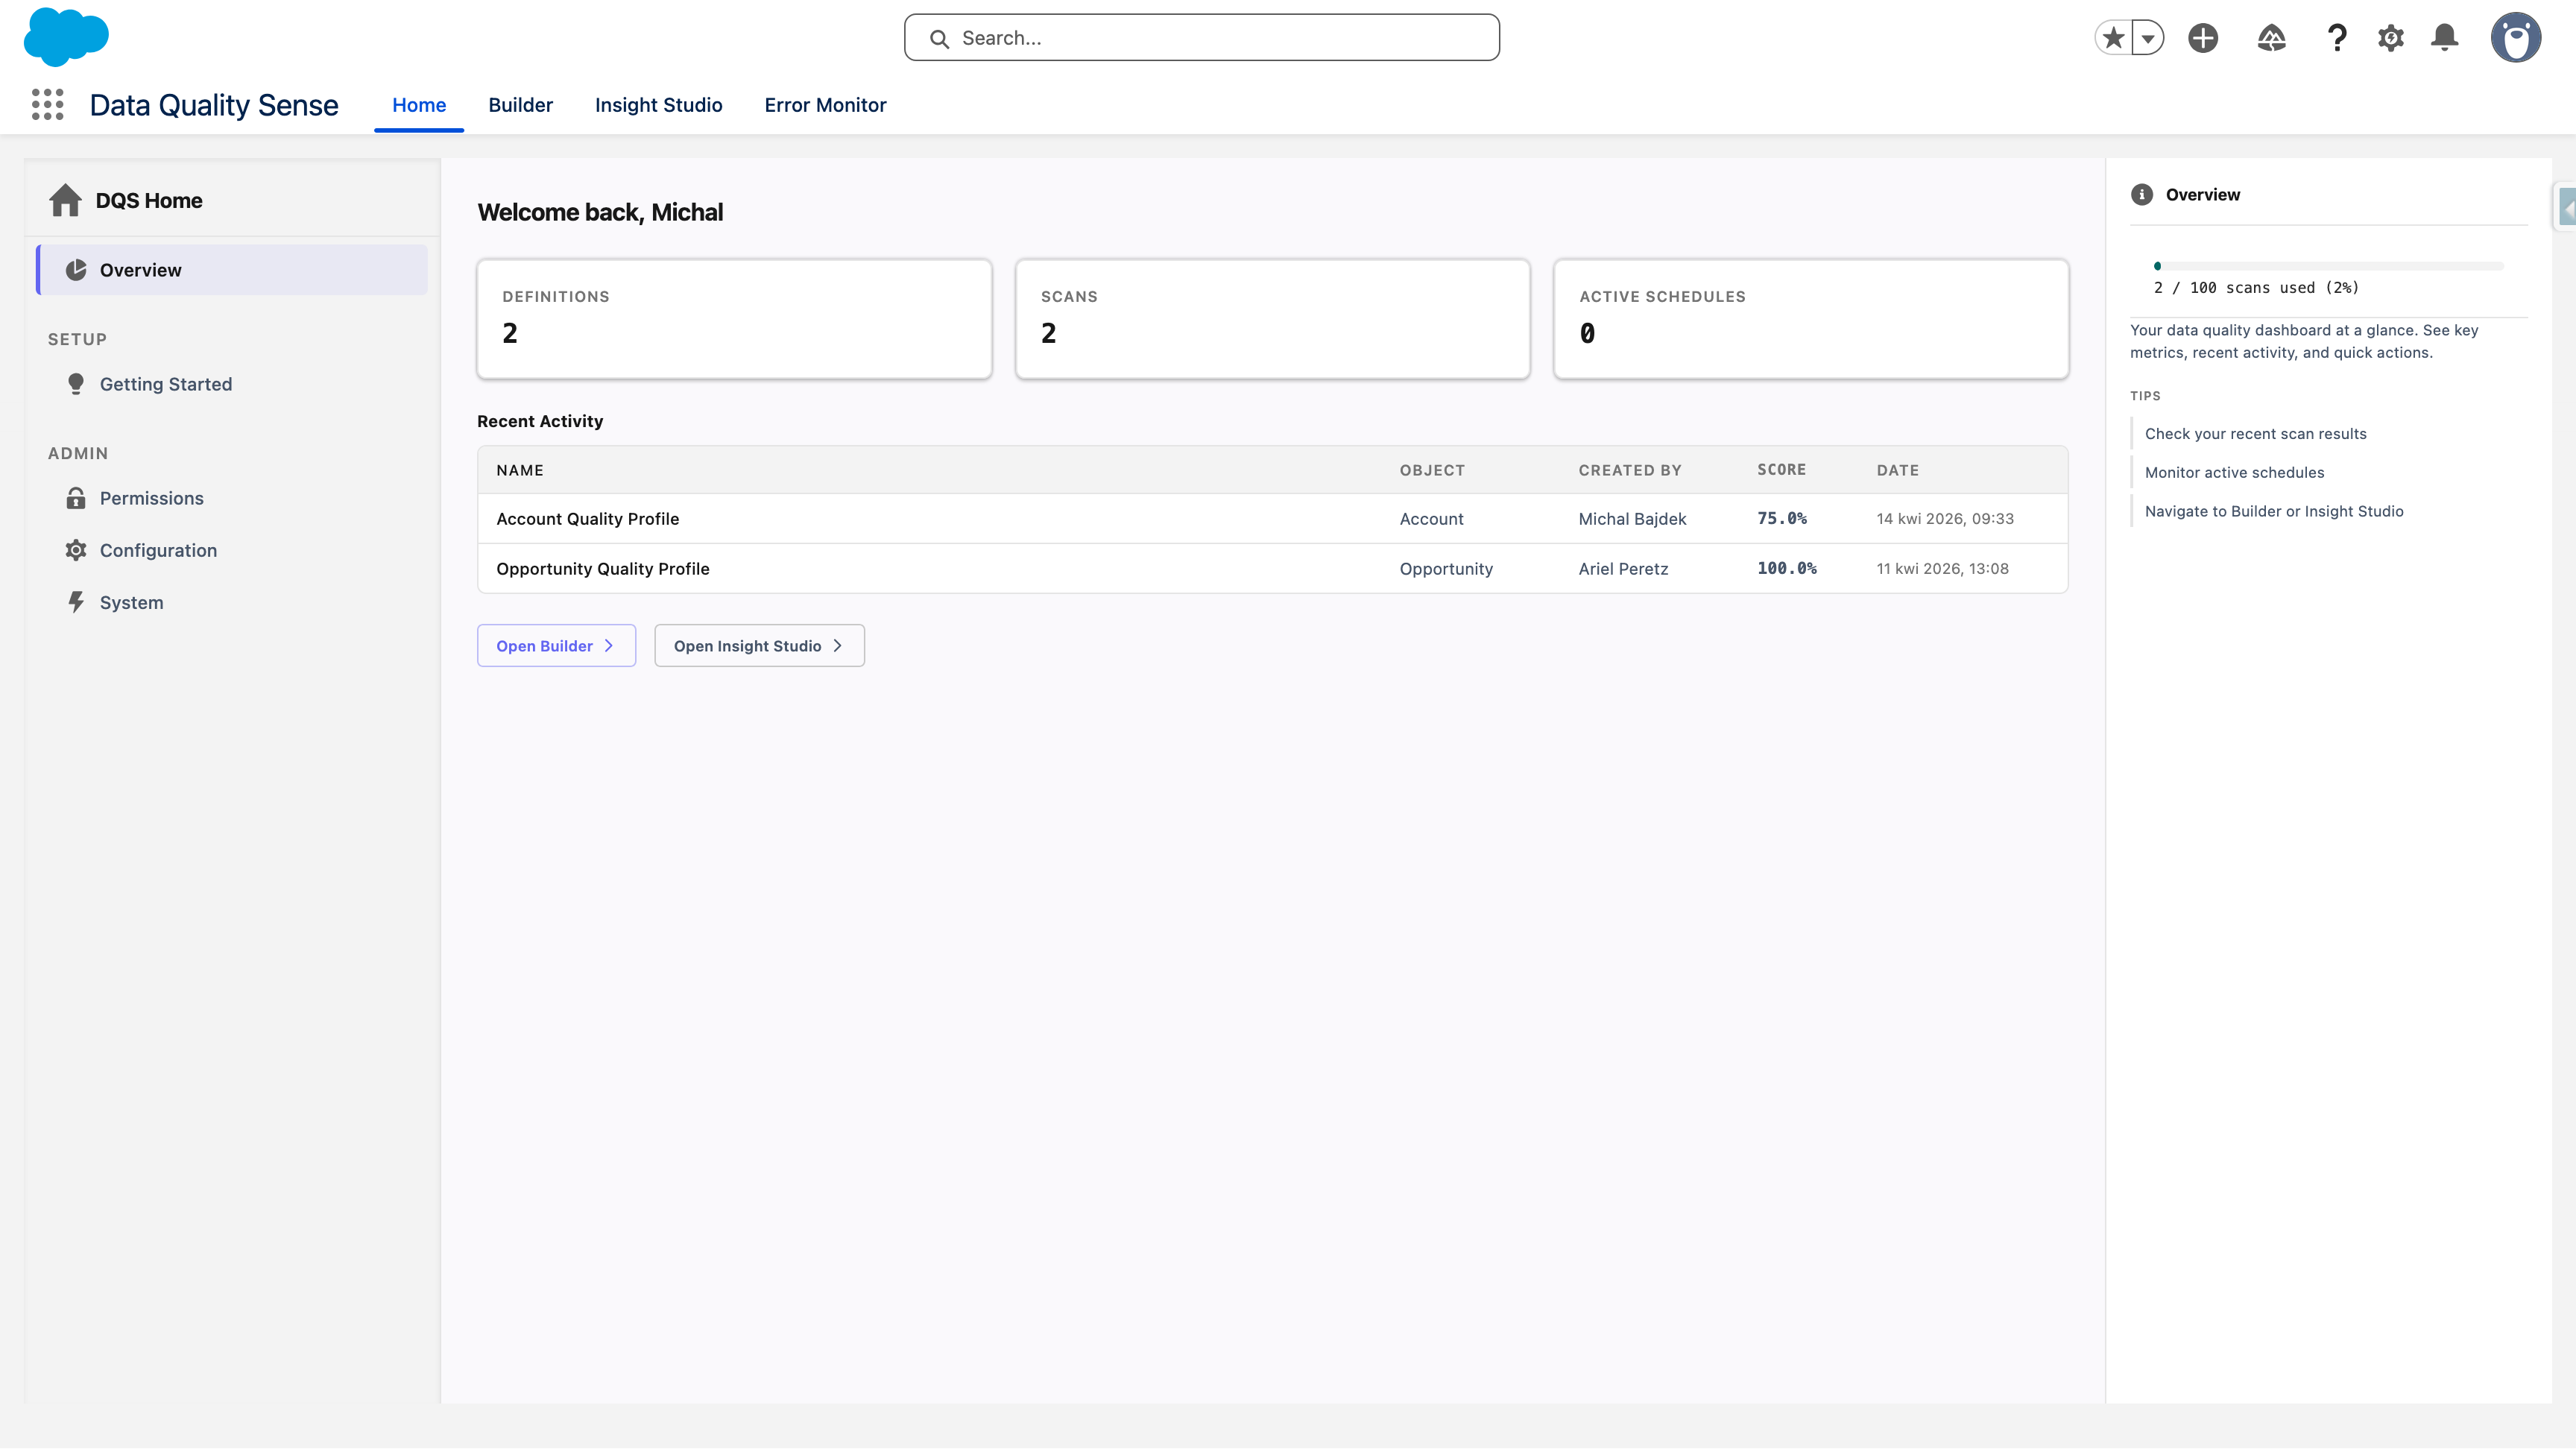Click the NAME column header

(x=520, y=470)
